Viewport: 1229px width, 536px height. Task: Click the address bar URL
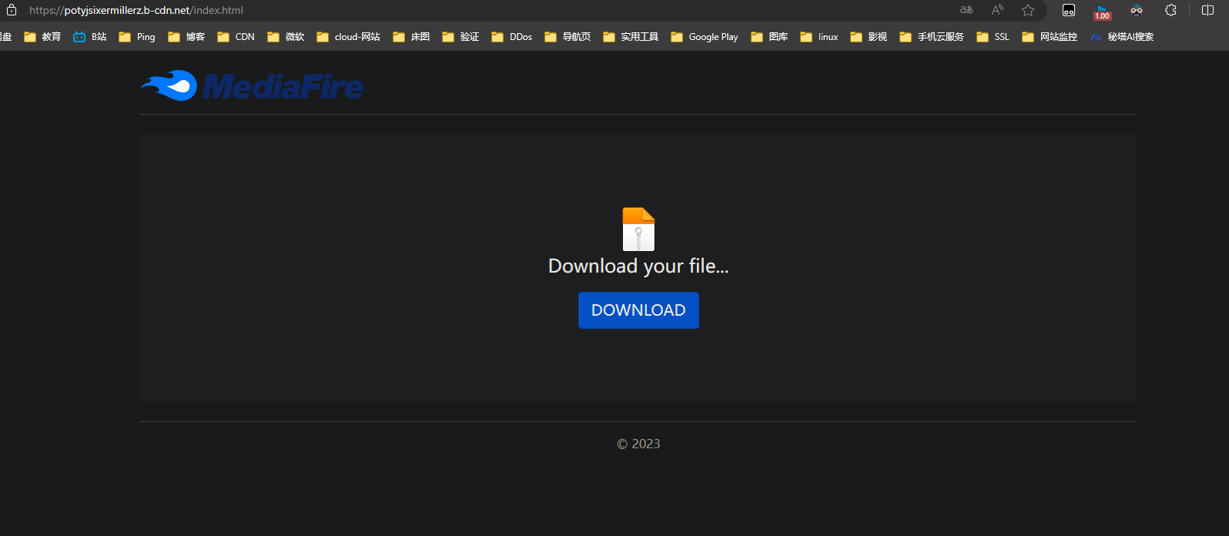click(136, 11)
